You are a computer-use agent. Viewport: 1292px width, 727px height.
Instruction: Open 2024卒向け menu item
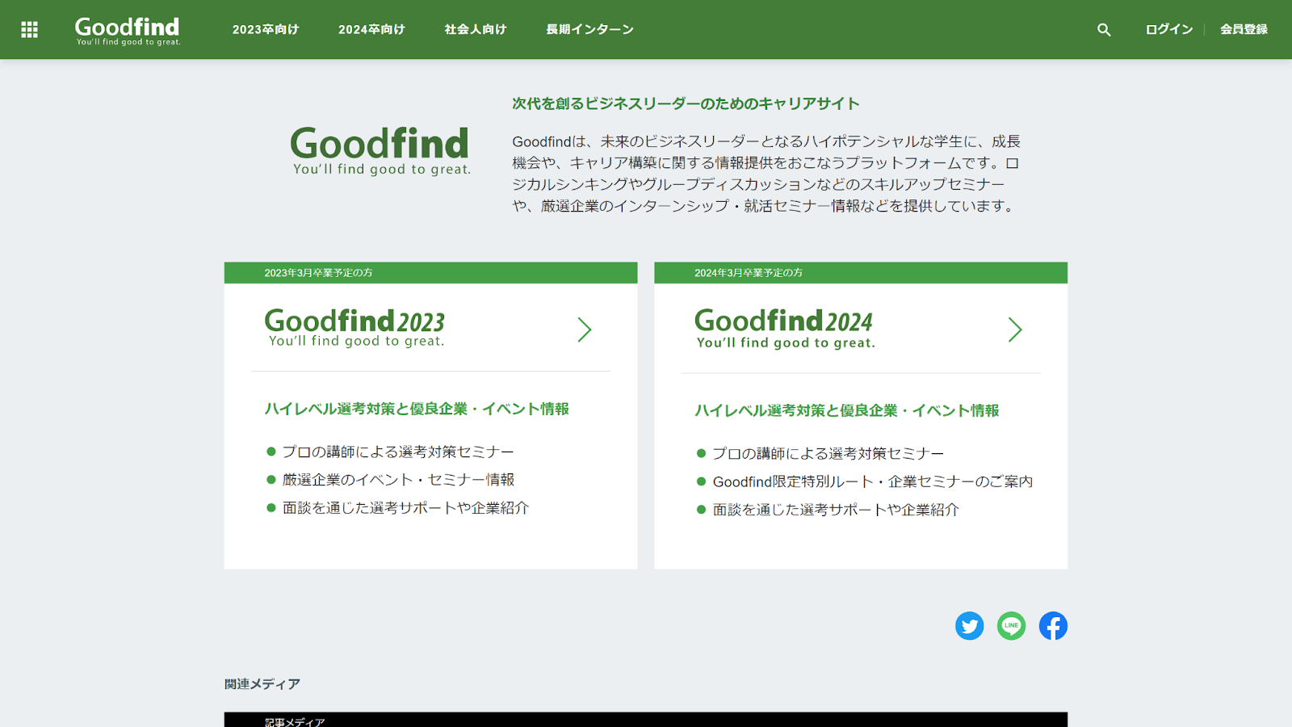point(371,30)
